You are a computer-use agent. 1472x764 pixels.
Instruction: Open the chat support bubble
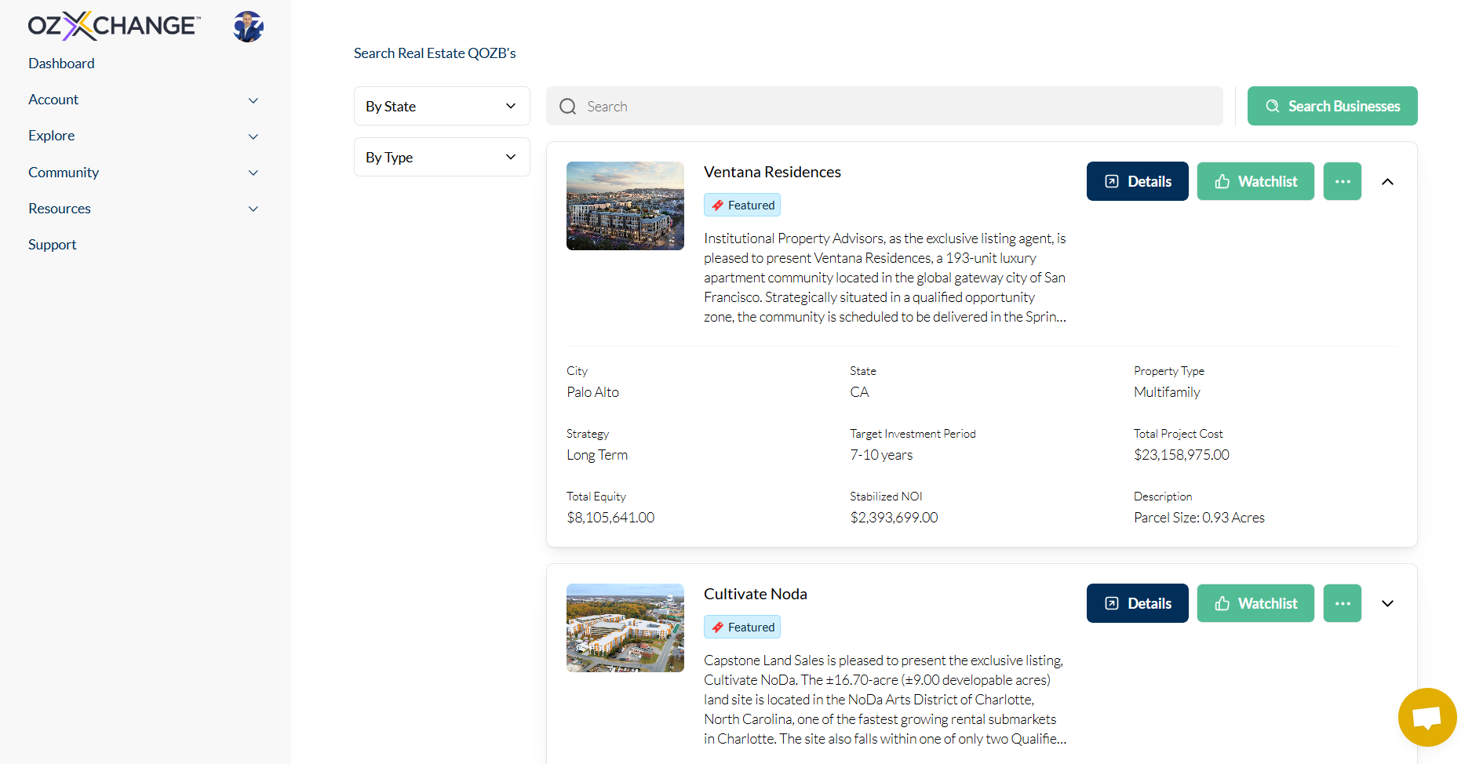point(1426,717)
